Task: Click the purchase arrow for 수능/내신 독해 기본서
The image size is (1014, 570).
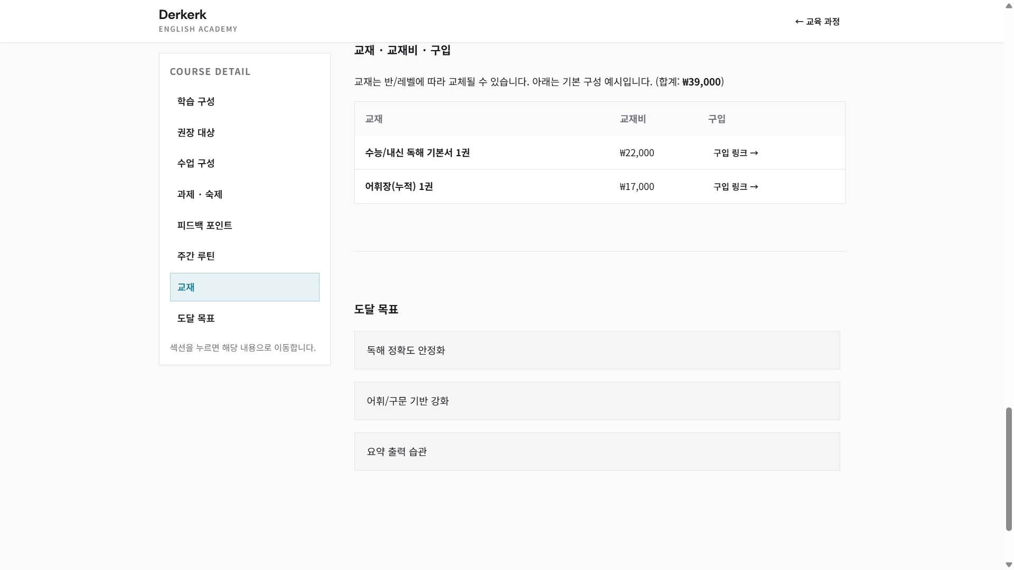Action: coord(754,153)
